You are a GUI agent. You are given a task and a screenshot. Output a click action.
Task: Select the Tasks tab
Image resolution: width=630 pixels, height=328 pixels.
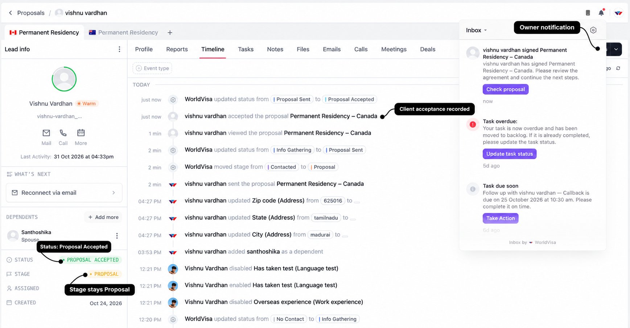coord(246,49)
